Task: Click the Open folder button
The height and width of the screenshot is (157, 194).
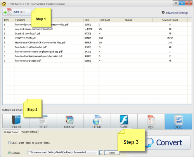Action: click(112, 153)
